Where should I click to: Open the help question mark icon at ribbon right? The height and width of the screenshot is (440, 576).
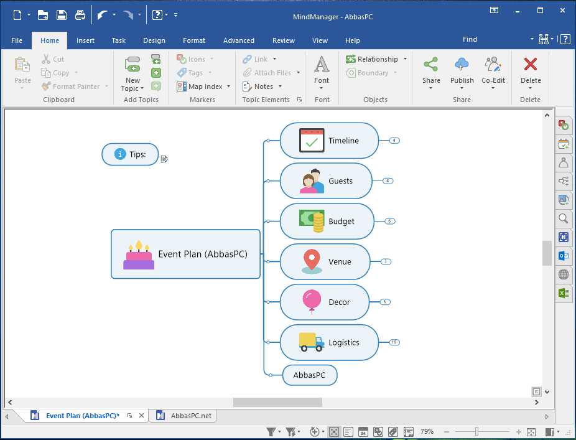(x=565, y=39)
